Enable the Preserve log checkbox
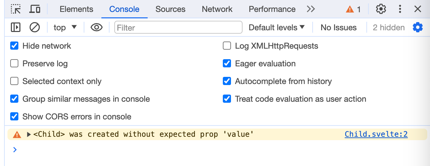 point(14,64)
